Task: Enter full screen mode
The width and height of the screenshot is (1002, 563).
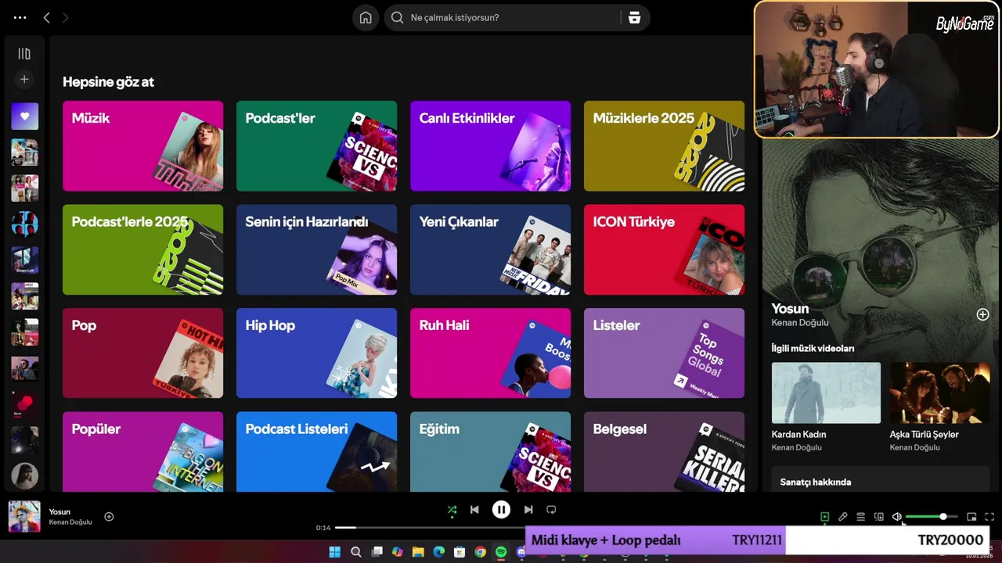Action: click(x=989, y=517)
